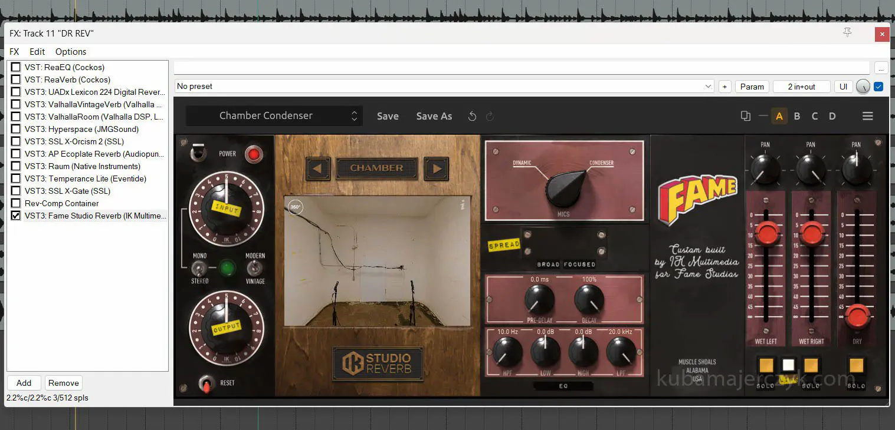
Task: Click the info icon on the room image
Action: pos(463,205)
